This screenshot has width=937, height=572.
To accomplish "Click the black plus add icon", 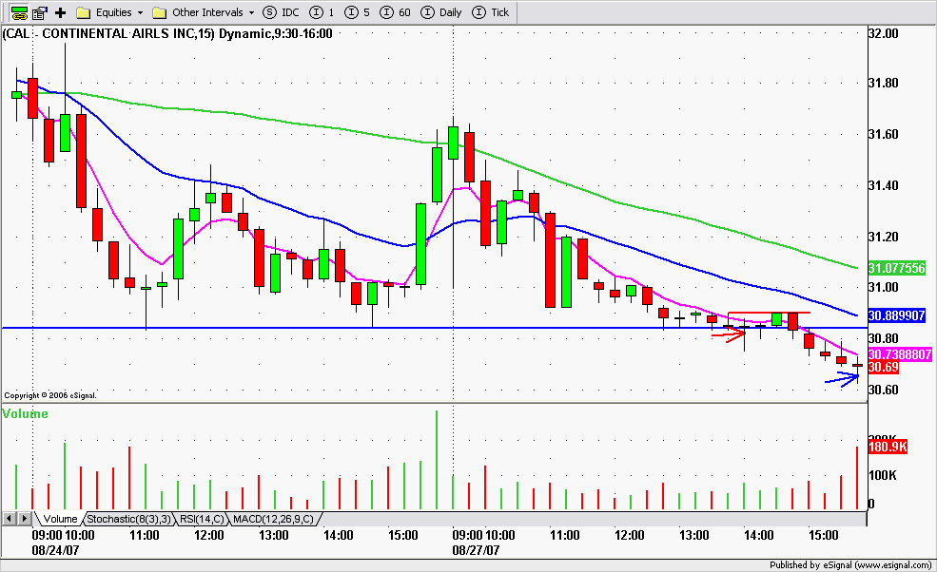I will (x=60, y=12).
